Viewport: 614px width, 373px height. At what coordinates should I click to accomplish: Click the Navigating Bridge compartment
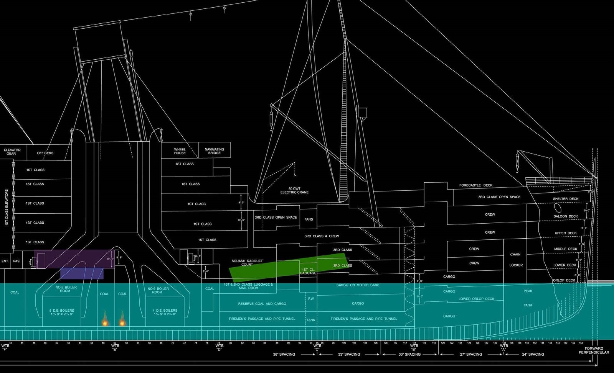click(x=214, y=151)
